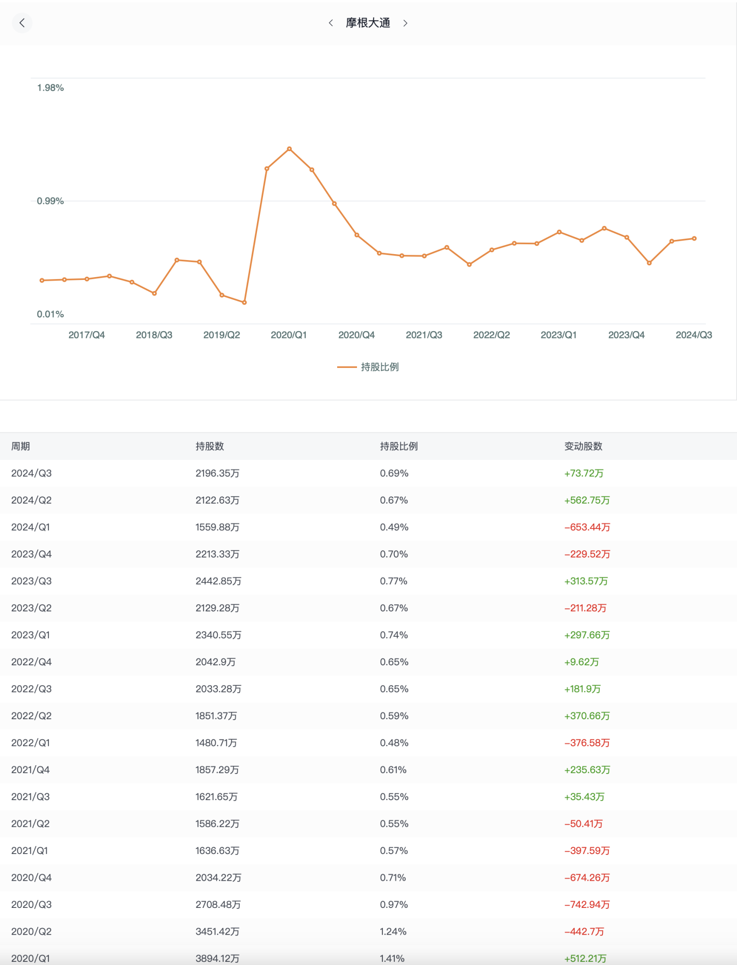
Task: Click the 持股比例 table column header
Action: pyautogui.click(x=399, y=446)
